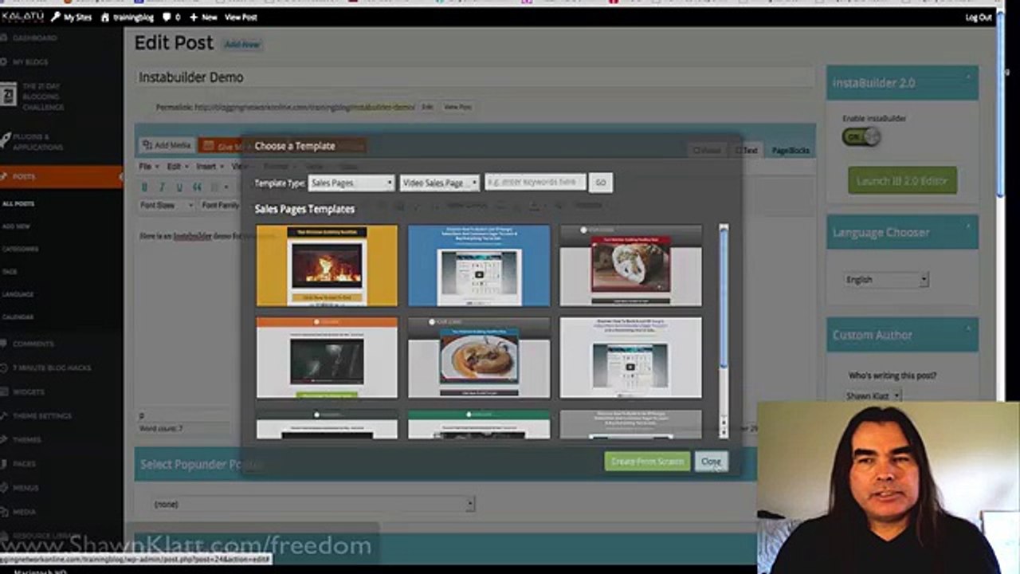The width and height of the screenshot is (1020, 574).
Task: Select the blue video sales template
Action: point(479,265)
